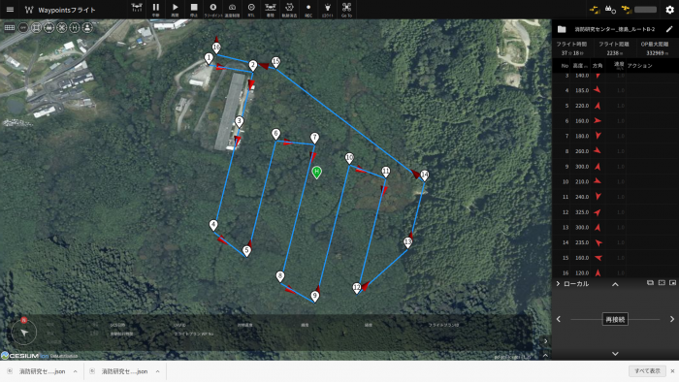This screenshot has width=679, height=382.
Task: Toggle the keyboard grid overlay icon
Action: [10, 28]
